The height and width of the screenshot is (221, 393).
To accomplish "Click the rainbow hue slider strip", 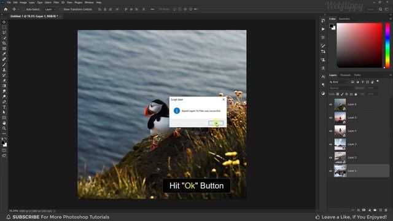I will click(x=387, y=45).
